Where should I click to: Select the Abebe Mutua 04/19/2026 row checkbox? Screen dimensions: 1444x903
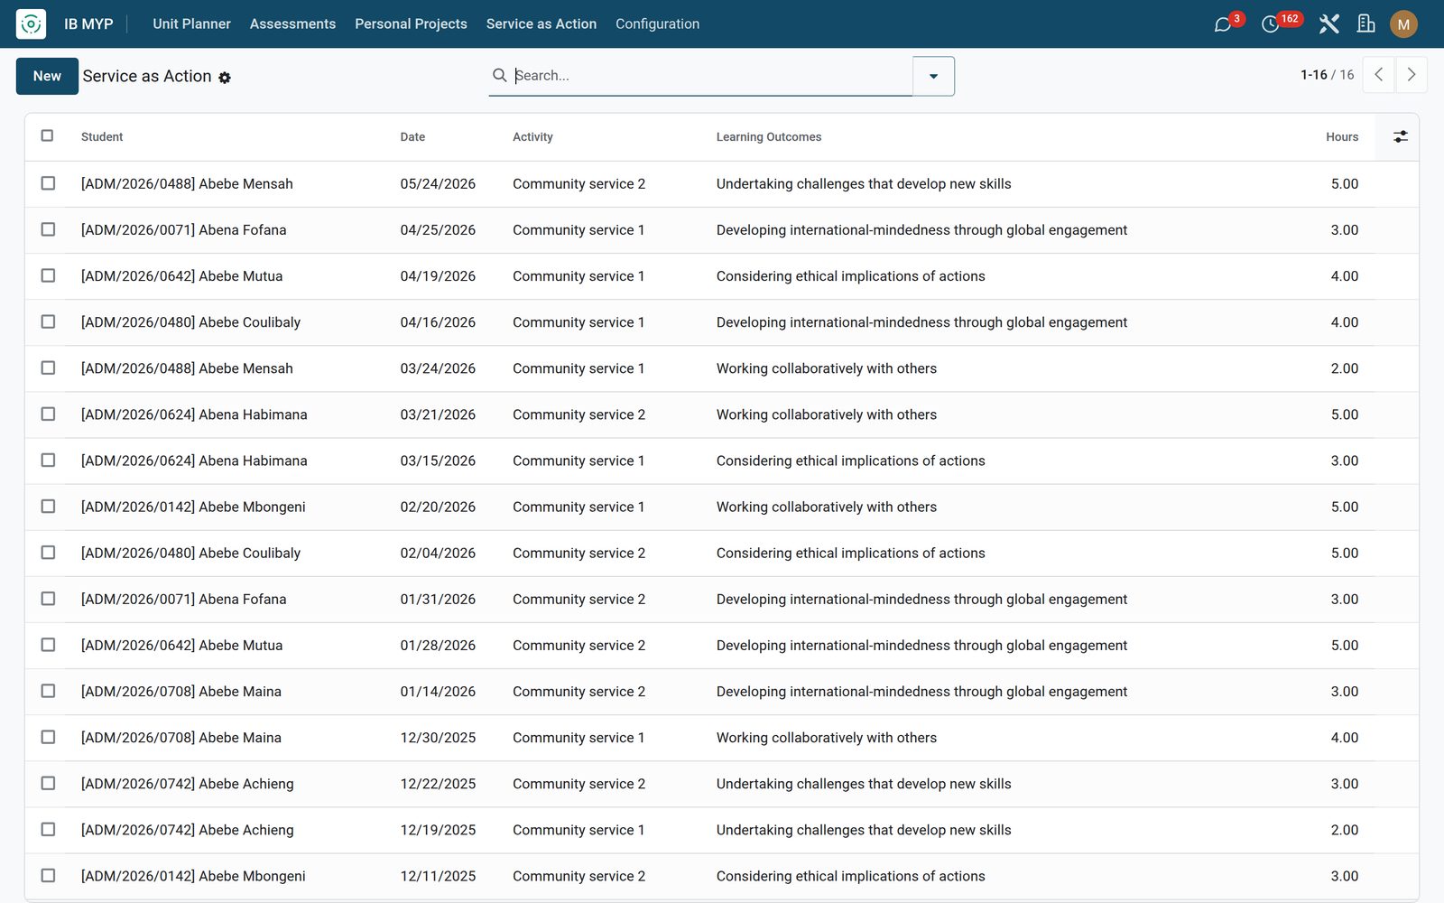point(48,275)
